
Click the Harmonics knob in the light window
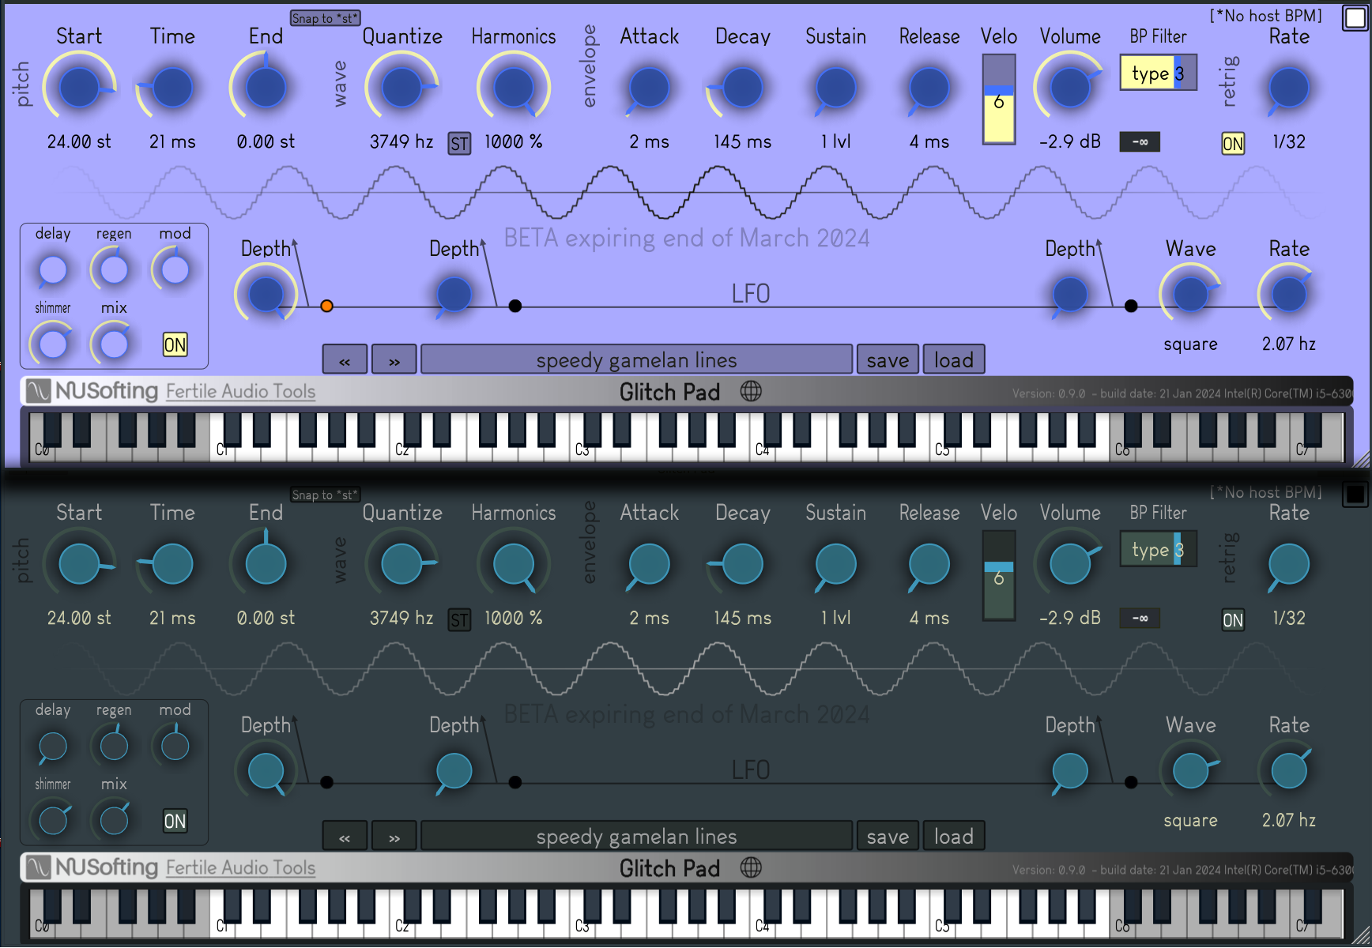click(514, 87)
